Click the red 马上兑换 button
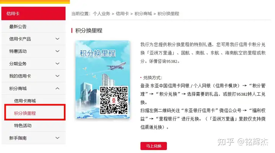Image resolution: width=275 pixels, height=153 pixels. click(154, 146)
